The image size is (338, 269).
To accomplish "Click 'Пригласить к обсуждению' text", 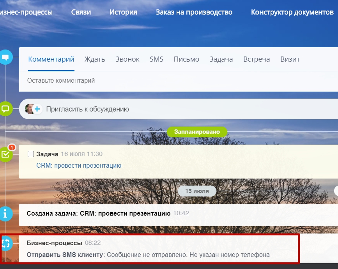I will pyautogui.click(x=87, y=109).
